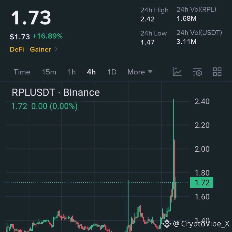Click the 24h High value 2.42
The image size is (232, 232).
coord(147,19)
